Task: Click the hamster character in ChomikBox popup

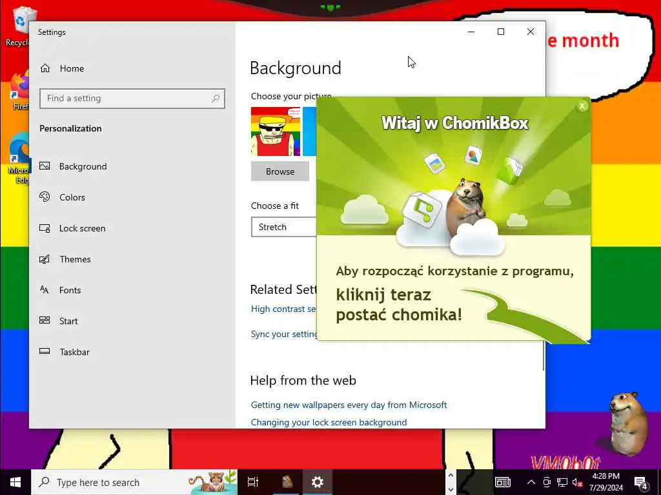Action: click(x=466, y=206)
